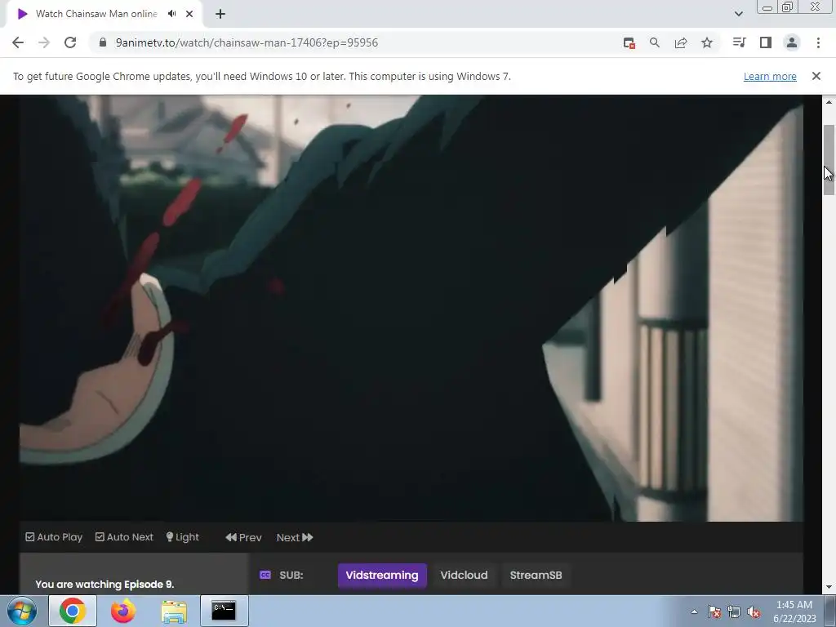This screenshot has height=627, width=836.
Task: Open the blocked pop-up indicator icon
Action: (629, 42)
